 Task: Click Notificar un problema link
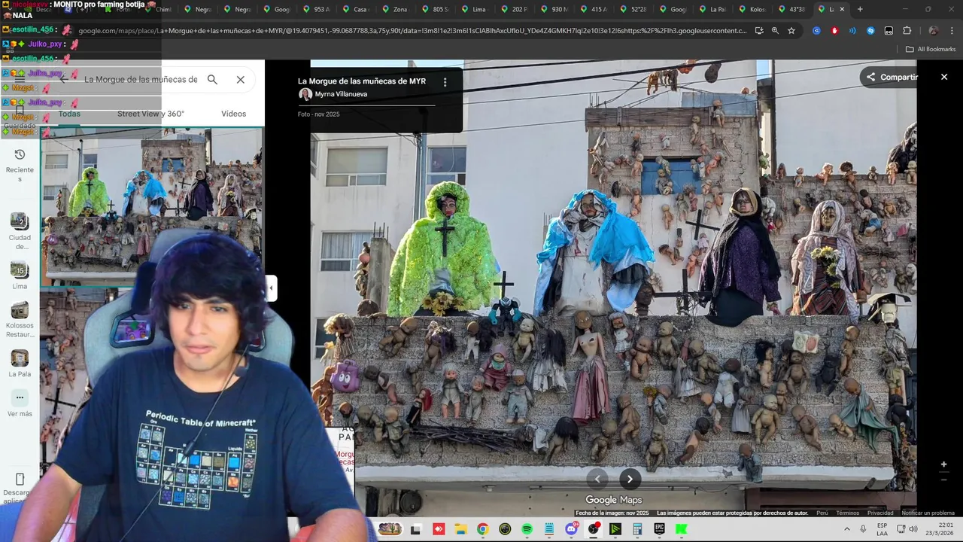pos(928,513)
